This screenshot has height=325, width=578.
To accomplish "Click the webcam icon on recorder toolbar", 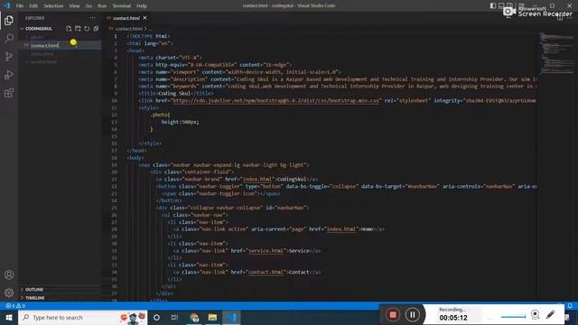I will [x=535, y=314].
